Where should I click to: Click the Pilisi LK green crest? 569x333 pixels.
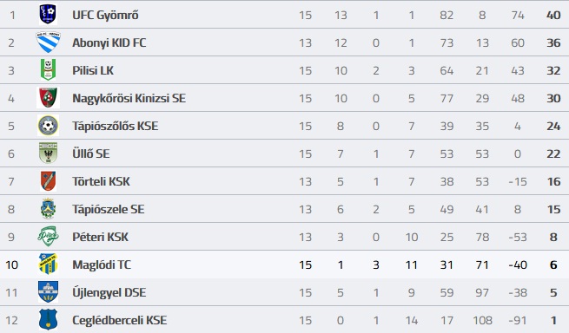click(48, 70)
